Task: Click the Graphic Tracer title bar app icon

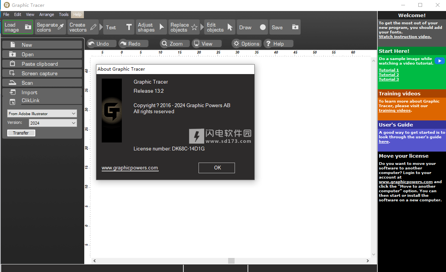Action: tap(6, 5)
